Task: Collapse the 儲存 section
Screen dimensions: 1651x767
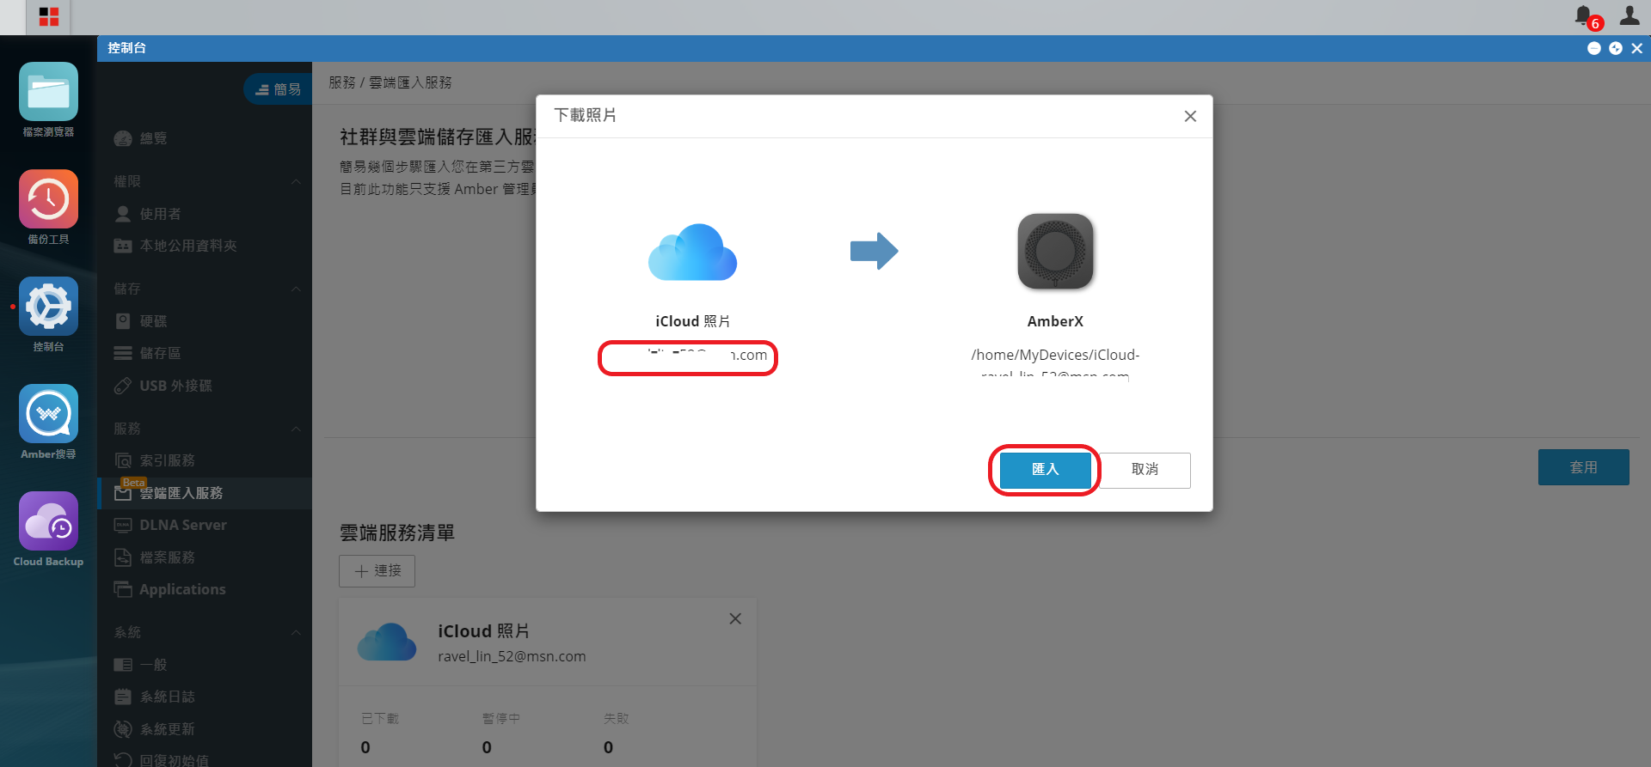Action: click(x=296, y=289)
